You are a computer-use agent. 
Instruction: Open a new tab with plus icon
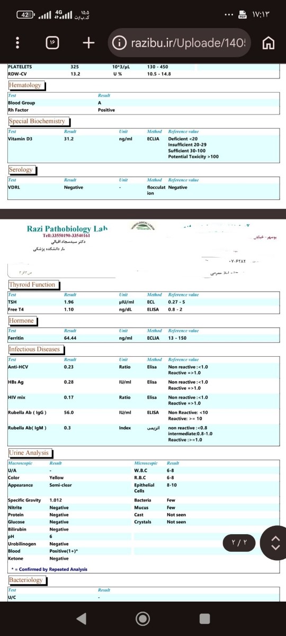[89, 42]
